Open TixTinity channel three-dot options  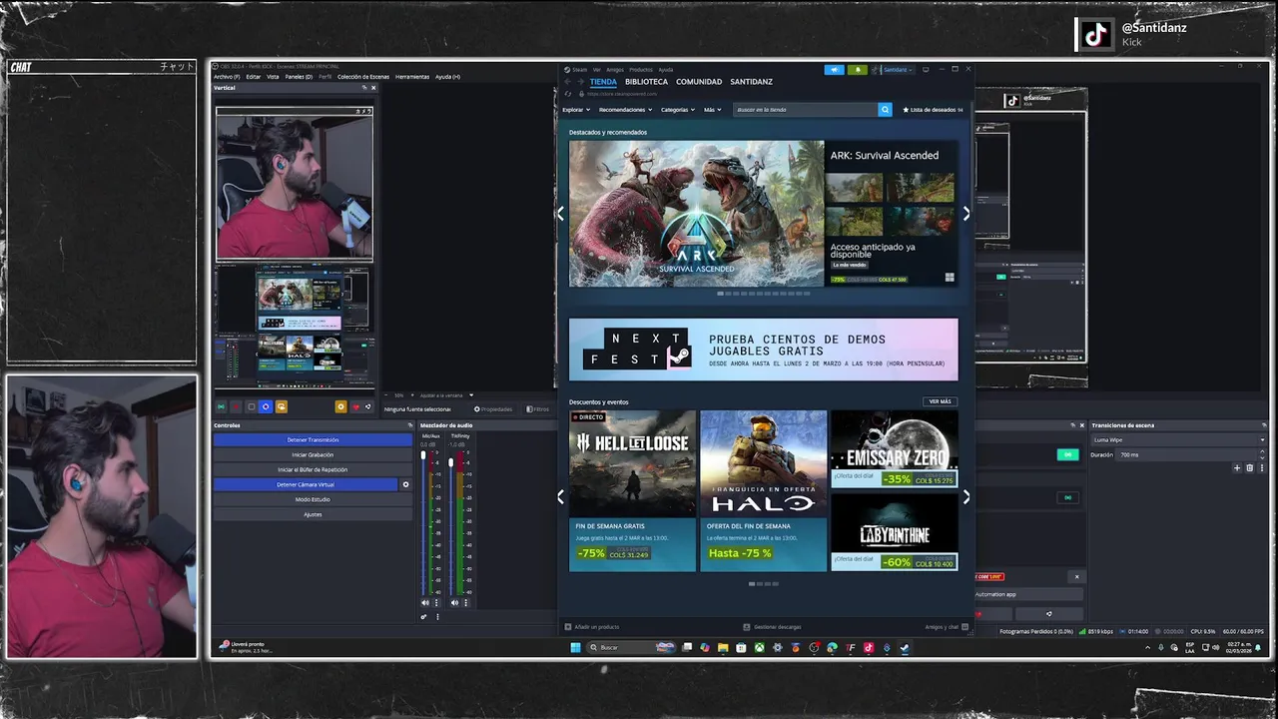pos(465,602)
